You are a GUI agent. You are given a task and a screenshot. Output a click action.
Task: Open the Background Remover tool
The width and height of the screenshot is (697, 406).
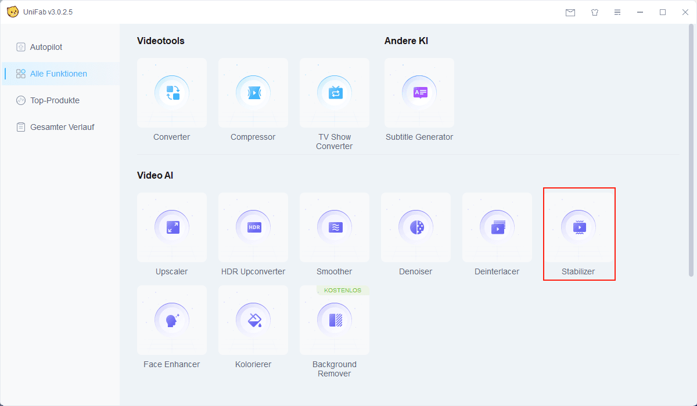[335, 320]
